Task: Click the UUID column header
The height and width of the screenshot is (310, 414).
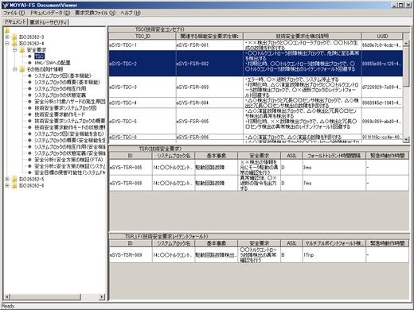Action: (x=382, y=36)
